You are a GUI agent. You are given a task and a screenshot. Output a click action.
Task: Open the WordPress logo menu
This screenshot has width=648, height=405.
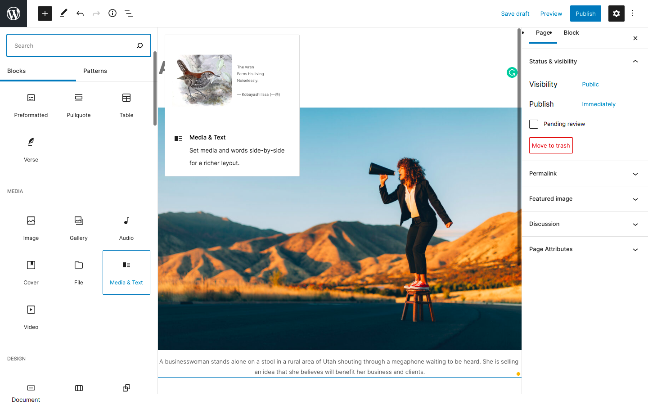click(x=13, y=13)
